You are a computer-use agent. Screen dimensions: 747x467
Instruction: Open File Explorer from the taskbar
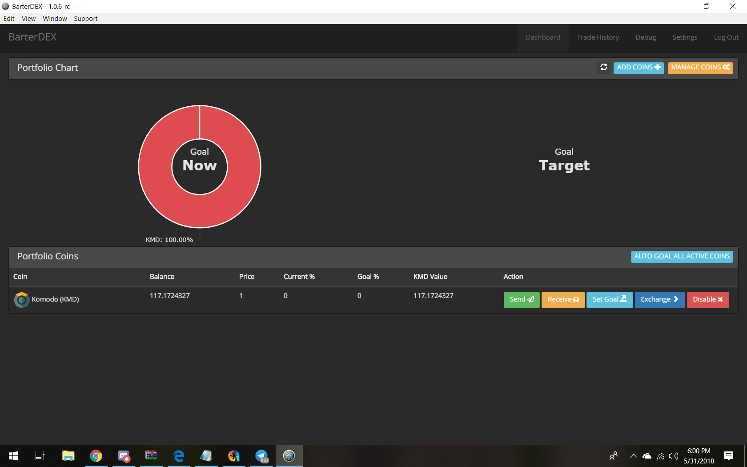click(x=68, y=456)
